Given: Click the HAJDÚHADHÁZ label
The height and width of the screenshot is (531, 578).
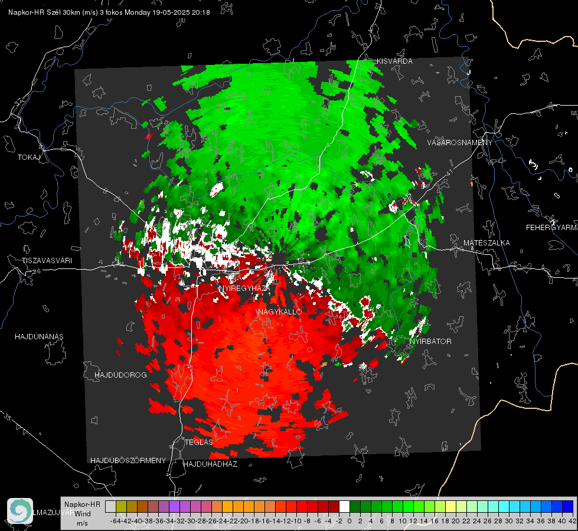Looking at the screenshot, I should [210, 464].
